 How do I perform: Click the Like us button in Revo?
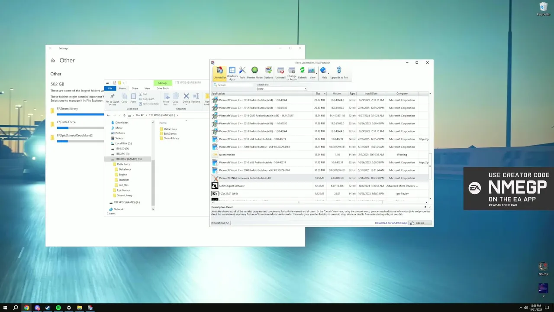tap(419, 223)
